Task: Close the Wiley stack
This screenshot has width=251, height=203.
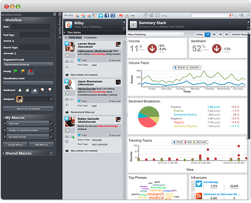Action: pyautogui.click(x=124, y=22)
